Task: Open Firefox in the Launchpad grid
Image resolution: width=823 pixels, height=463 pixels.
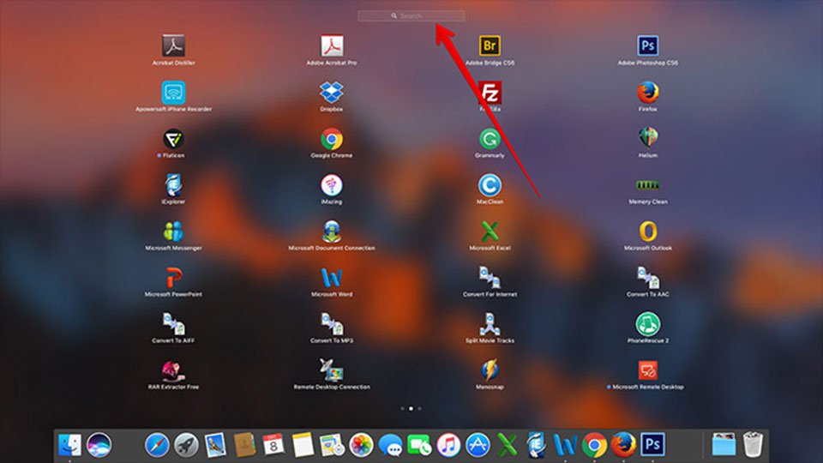Action: 648,93
